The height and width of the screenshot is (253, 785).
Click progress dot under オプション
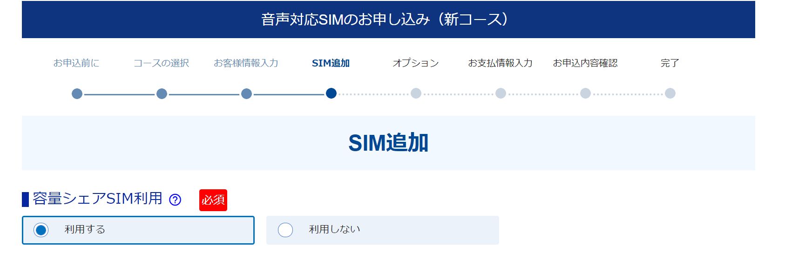(416, 93)
